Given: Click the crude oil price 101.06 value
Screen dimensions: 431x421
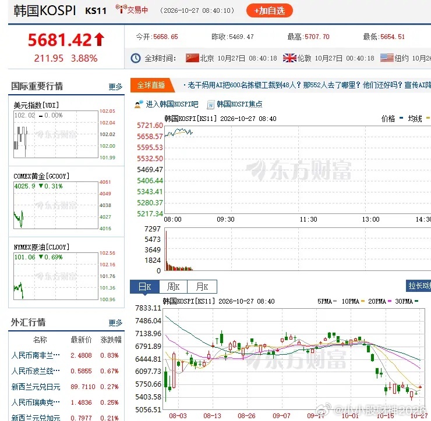Looking at the screenshot, I should [24, 257].
